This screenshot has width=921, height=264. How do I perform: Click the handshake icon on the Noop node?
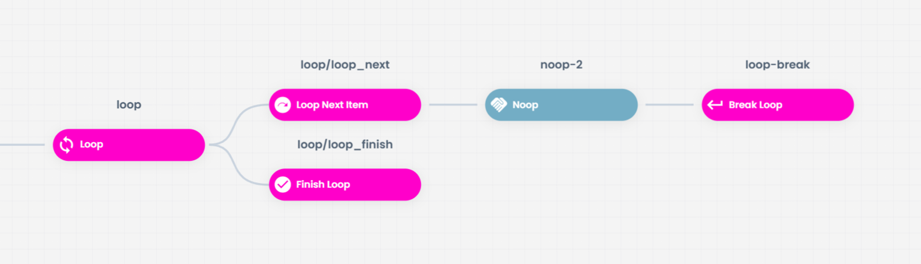(x=499, y=105)
